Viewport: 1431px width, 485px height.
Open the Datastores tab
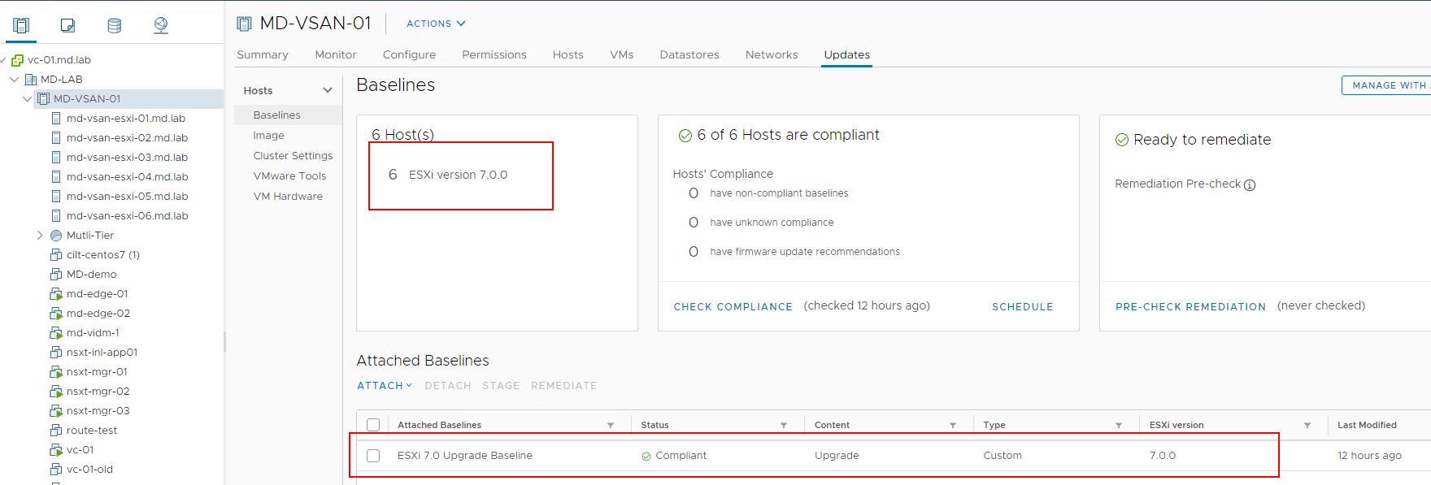tap(689, 54)
